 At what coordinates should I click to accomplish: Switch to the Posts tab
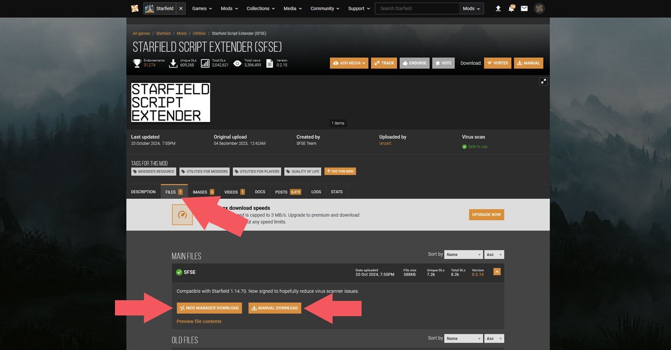[x=288, y=192]
